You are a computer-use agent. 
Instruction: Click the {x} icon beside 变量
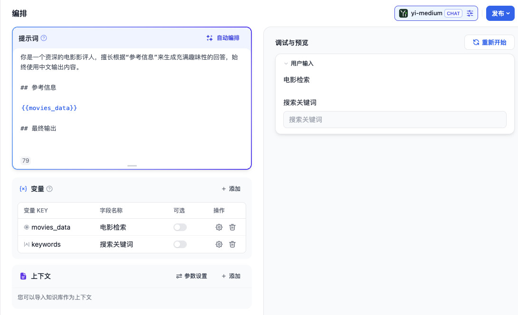point(23,188)
